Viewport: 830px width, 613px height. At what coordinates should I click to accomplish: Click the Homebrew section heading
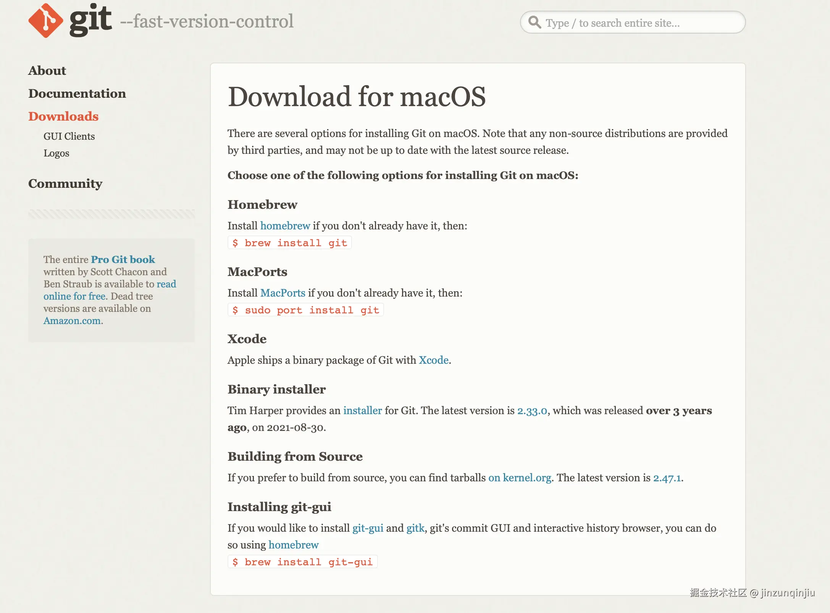[x=262, y=205]
